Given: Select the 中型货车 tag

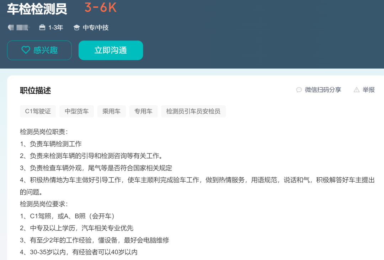Looking at the screenshot, I should click(x=77, y=111).
